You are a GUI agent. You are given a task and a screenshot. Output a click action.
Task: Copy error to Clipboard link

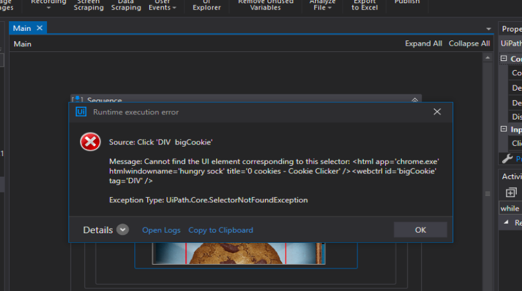pos(221,230)
